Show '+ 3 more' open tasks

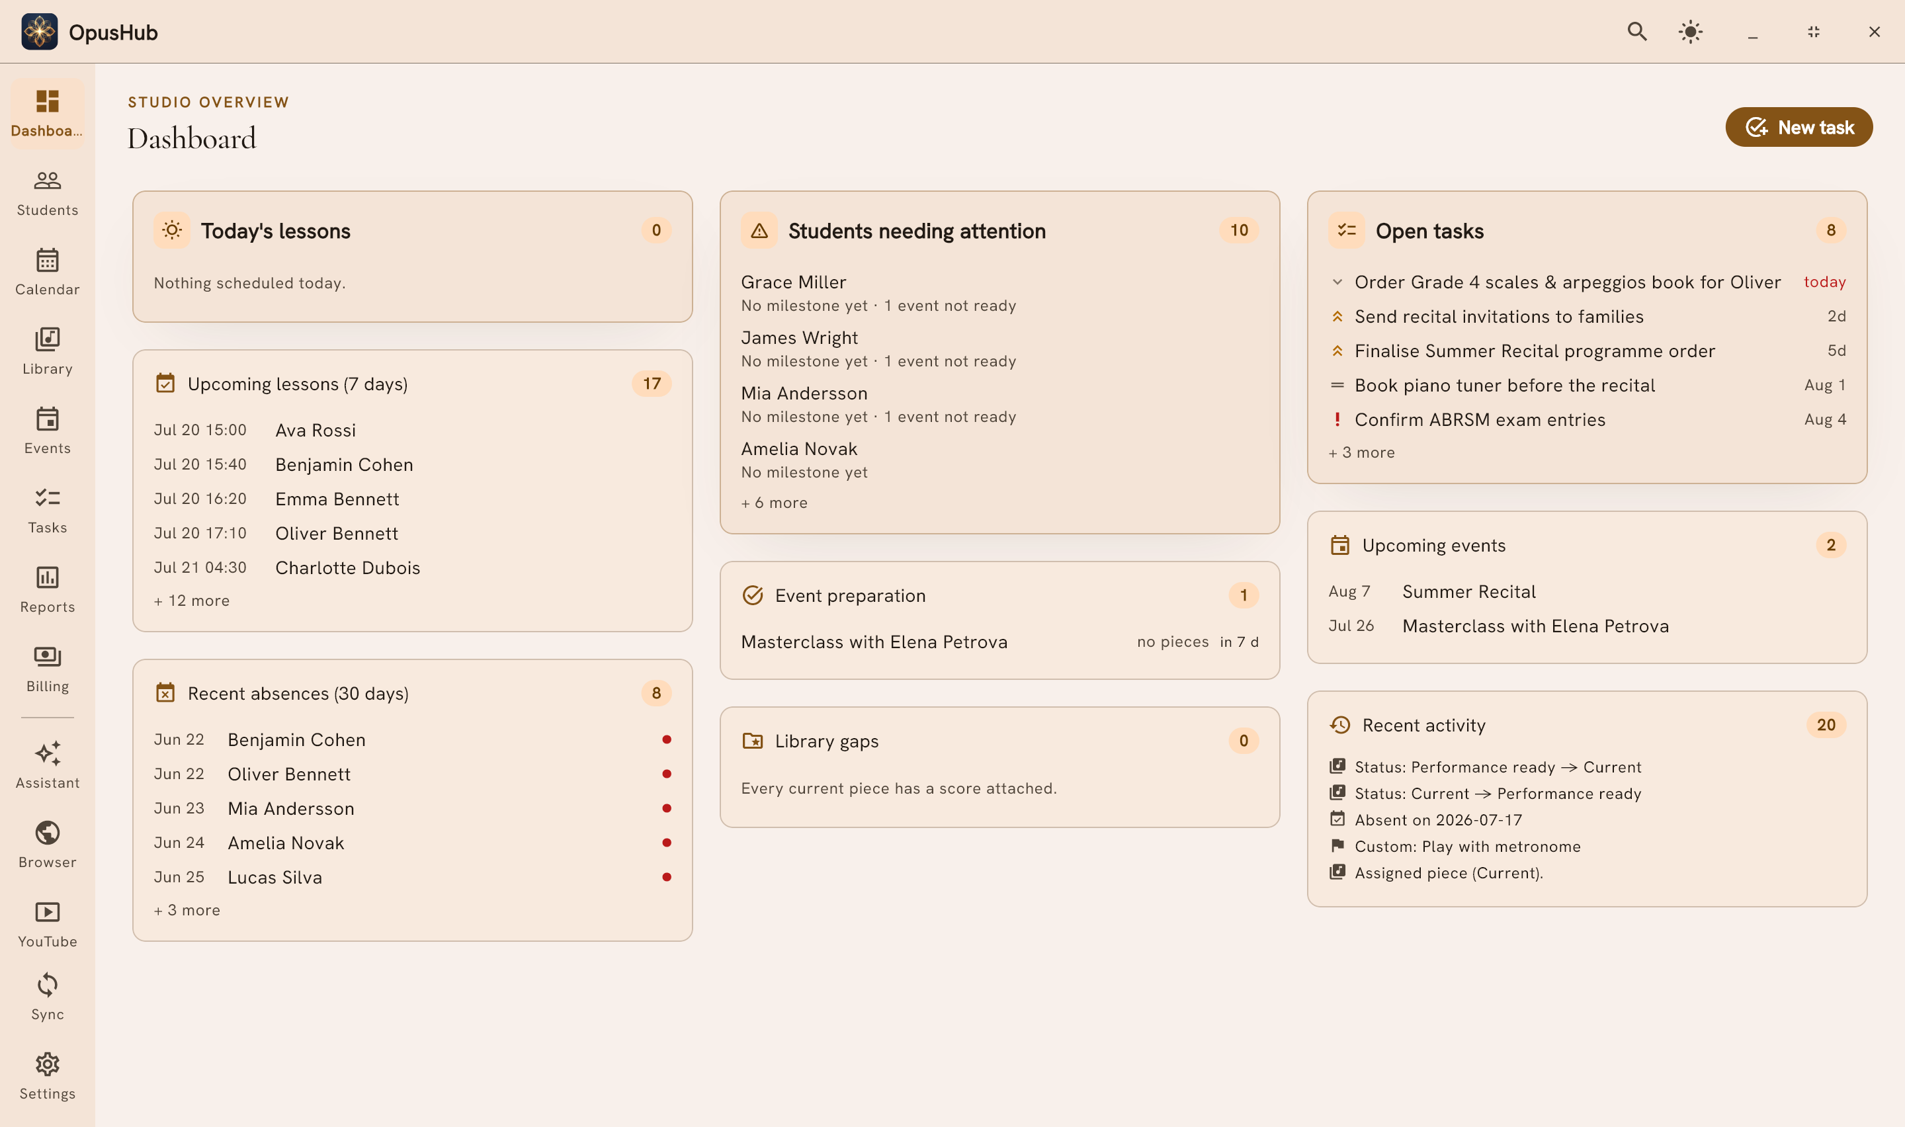point(1361,452)
